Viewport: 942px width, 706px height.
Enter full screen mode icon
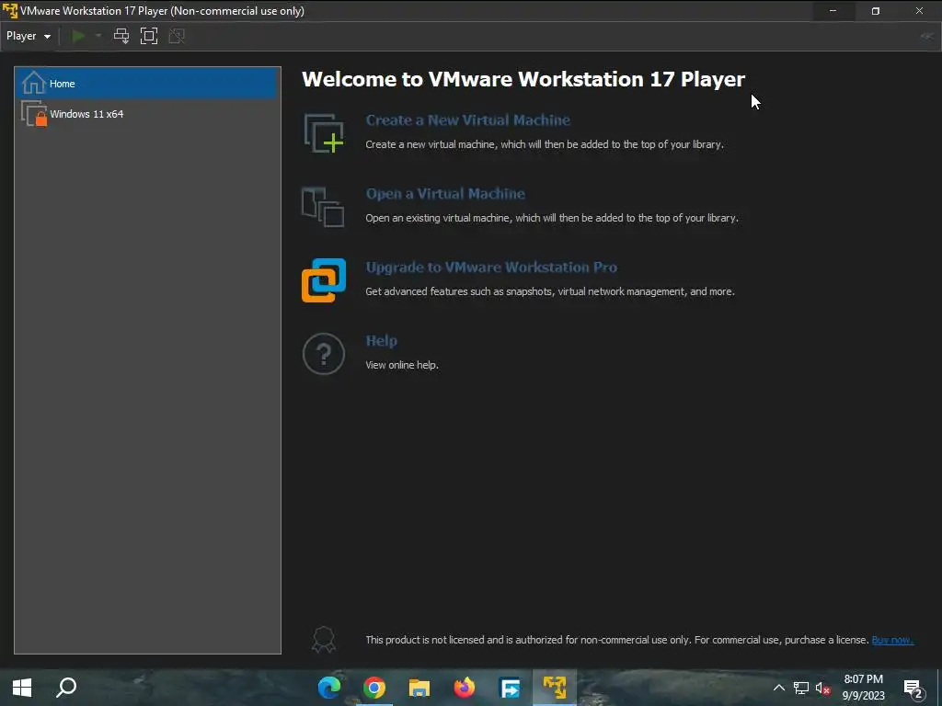click(x=149, y=36)
